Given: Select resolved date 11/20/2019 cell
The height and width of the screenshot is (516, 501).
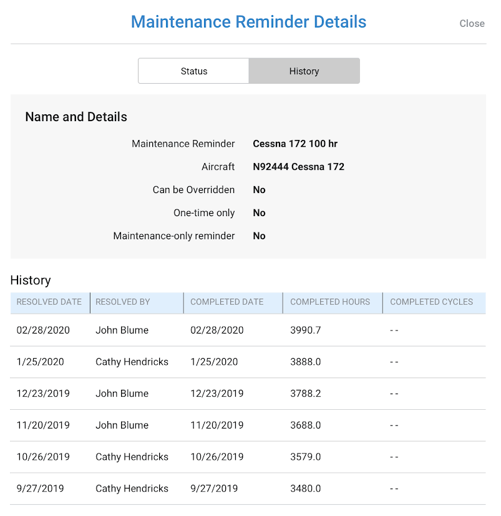Looking at the screenshot, I should [43, 425].
